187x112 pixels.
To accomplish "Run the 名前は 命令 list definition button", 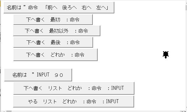I will [59, 8].
